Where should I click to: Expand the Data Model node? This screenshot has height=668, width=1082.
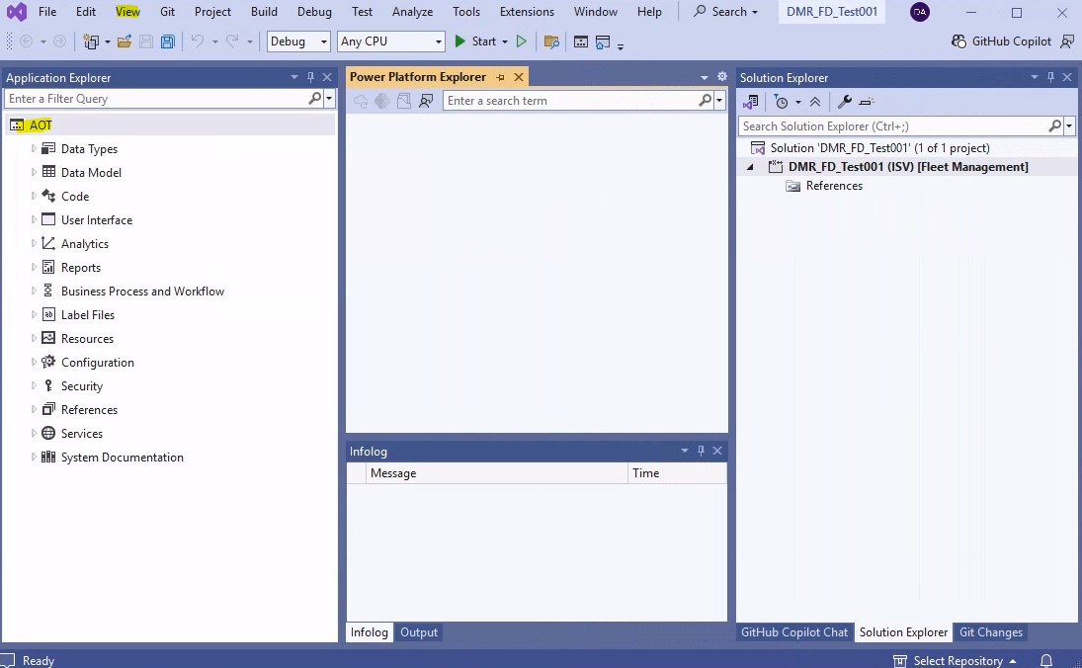(34, 172)
